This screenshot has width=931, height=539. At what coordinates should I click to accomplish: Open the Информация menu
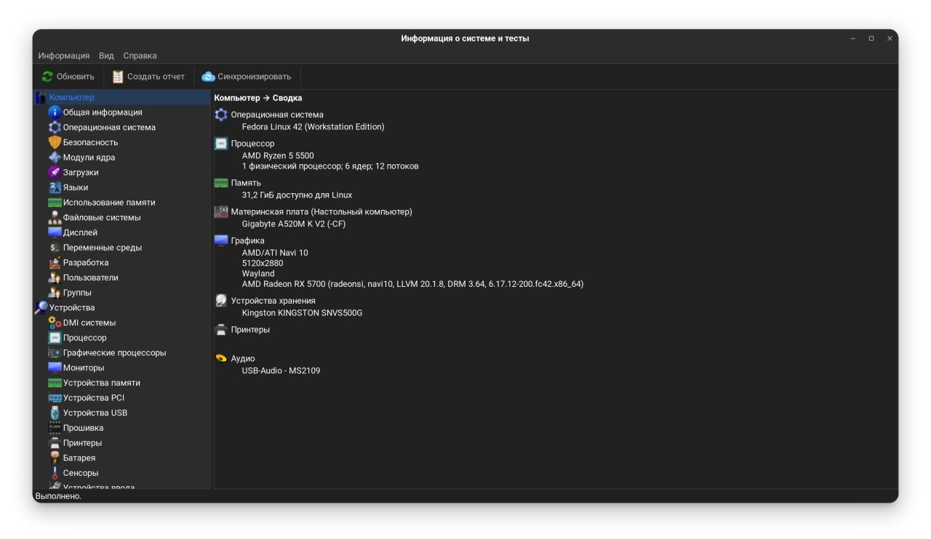(64, 56)
